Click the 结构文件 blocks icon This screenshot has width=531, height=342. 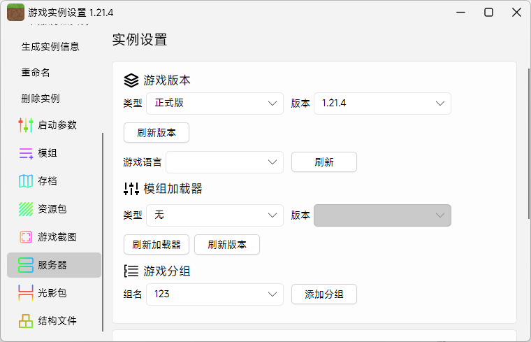click(x=26, y=321)
